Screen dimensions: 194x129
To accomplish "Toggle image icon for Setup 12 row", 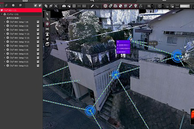I will (38, 38).
